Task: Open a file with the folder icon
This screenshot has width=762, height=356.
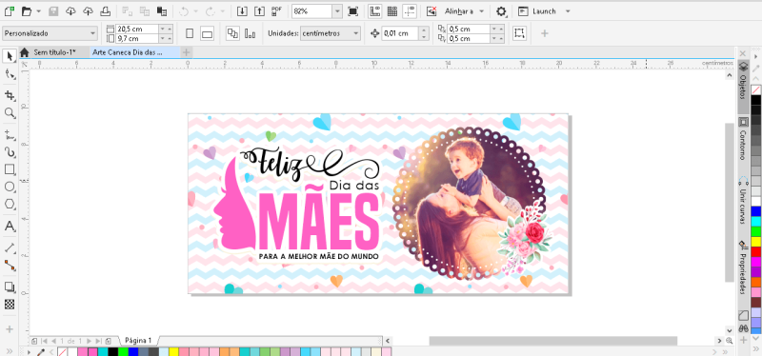Action: click(27, 10)
